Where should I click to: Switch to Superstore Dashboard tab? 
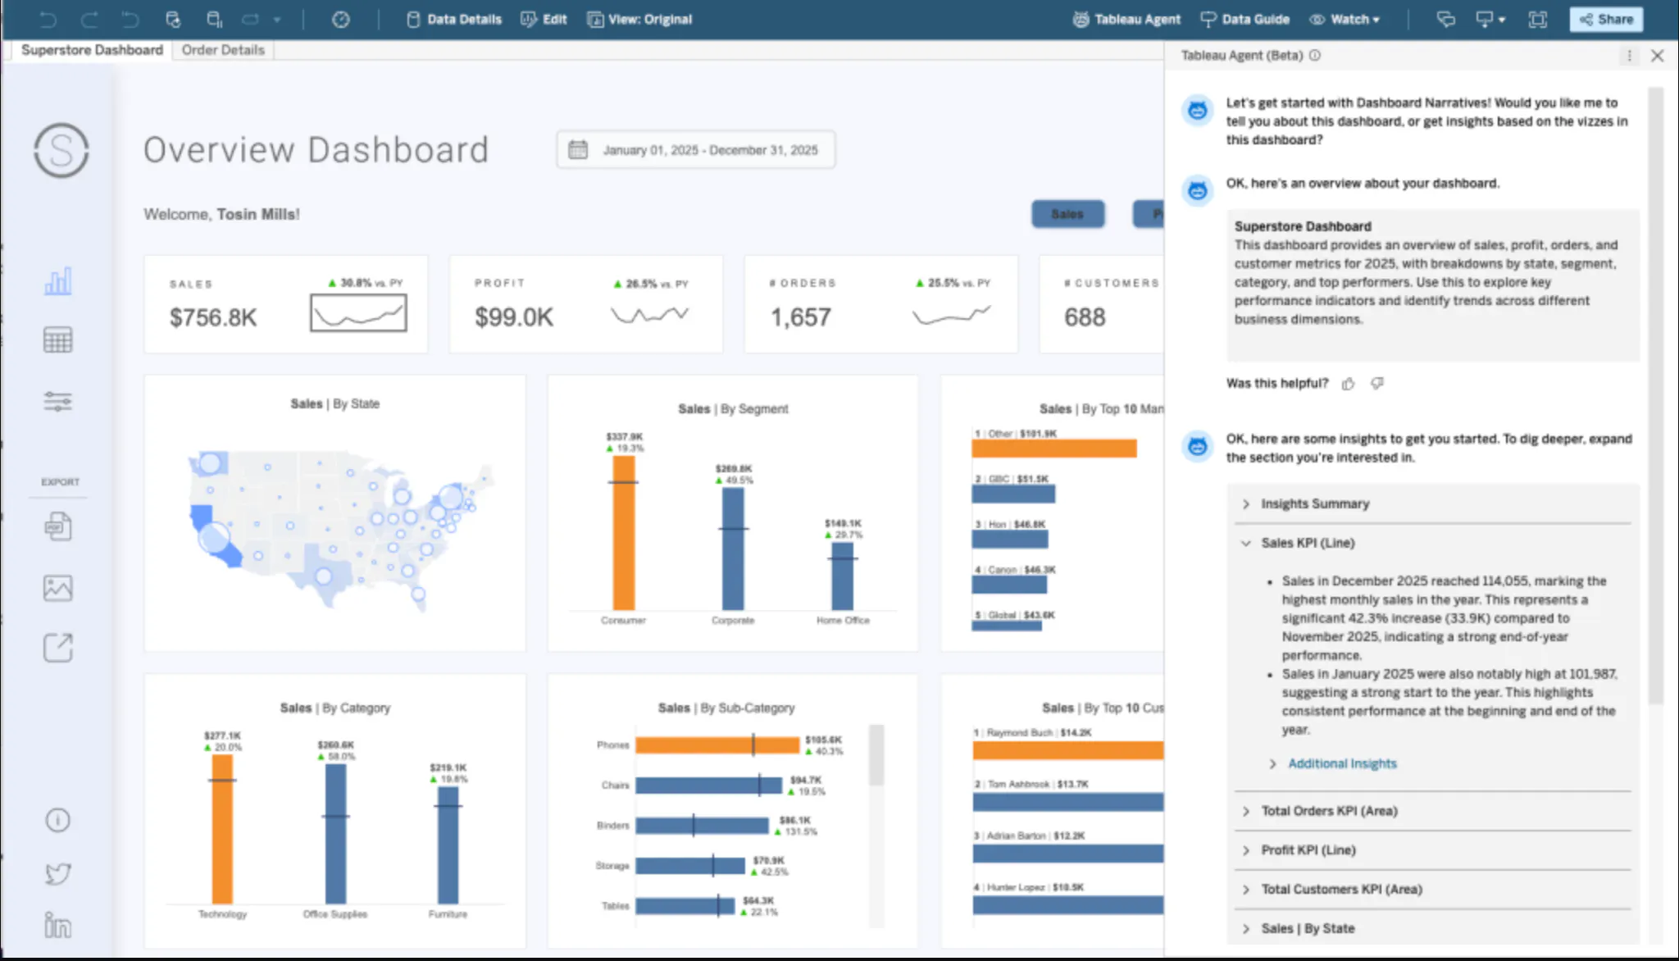[92, 50]
